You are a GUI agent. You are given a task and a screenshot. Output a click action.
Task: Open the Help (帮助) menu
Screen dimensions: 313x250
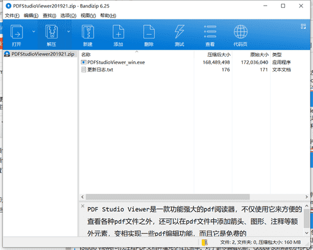pos(108,16)
